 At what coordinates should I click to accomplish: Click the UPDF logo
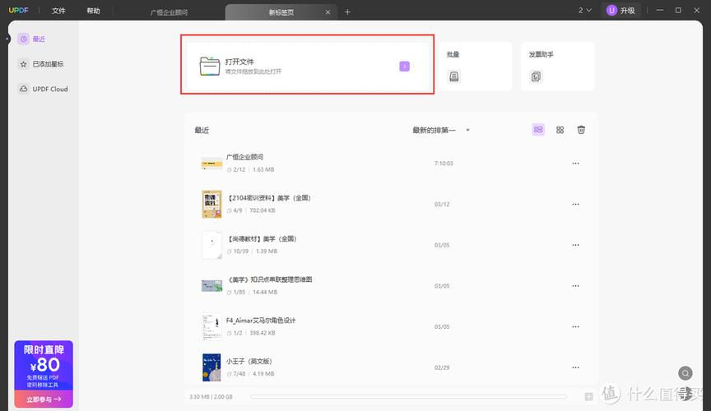(x=19, y=11)
